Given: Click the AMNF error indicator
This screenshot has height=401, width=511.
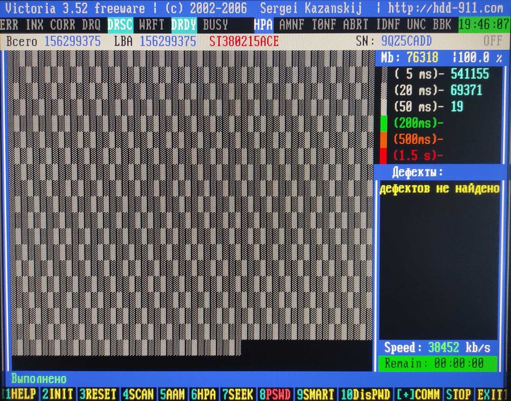Looking at the screenshot, I should [292, 25].
